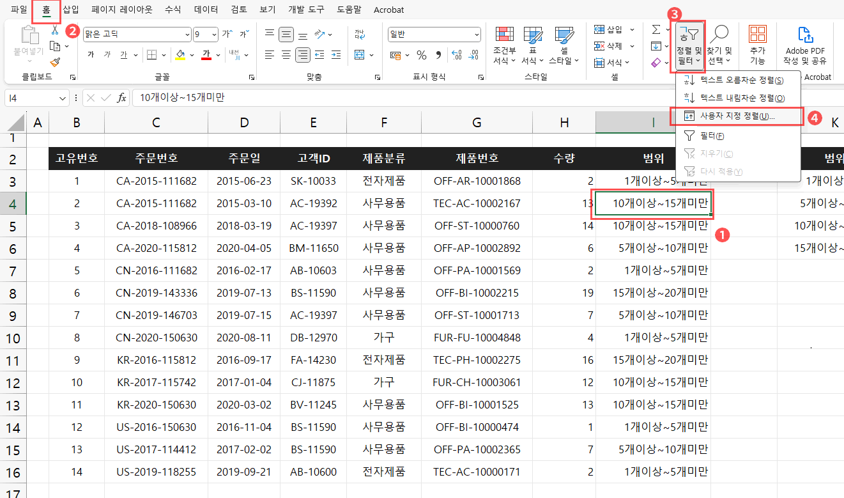The image size is (844, 498).
Task: Click the Cut scissors icon
Action: tap(55, 30)
